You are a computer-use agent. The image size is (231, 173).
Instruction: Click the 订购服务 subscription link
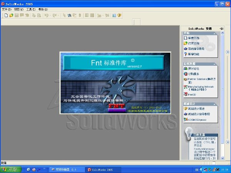click(x=194, y=74)
